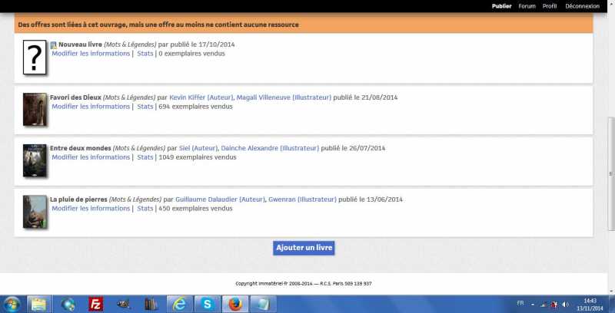Viewport: 615px width, 313px height.
Task: Click Déconnexion to log out
Action: point(583,6)
